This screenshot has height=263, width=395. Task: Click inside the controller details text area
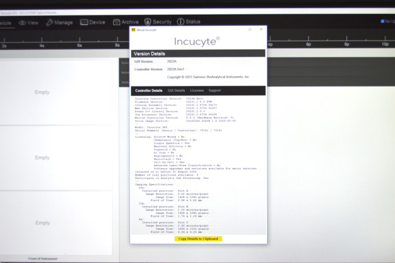click(x=197, y=163)
